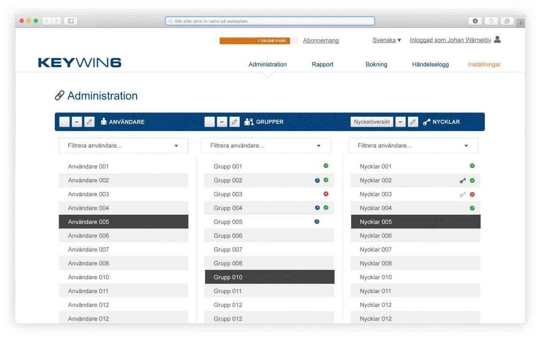540x338 pixels.
Task: Select Grupp 011 in the list
Action: click(x=270, y=291)
